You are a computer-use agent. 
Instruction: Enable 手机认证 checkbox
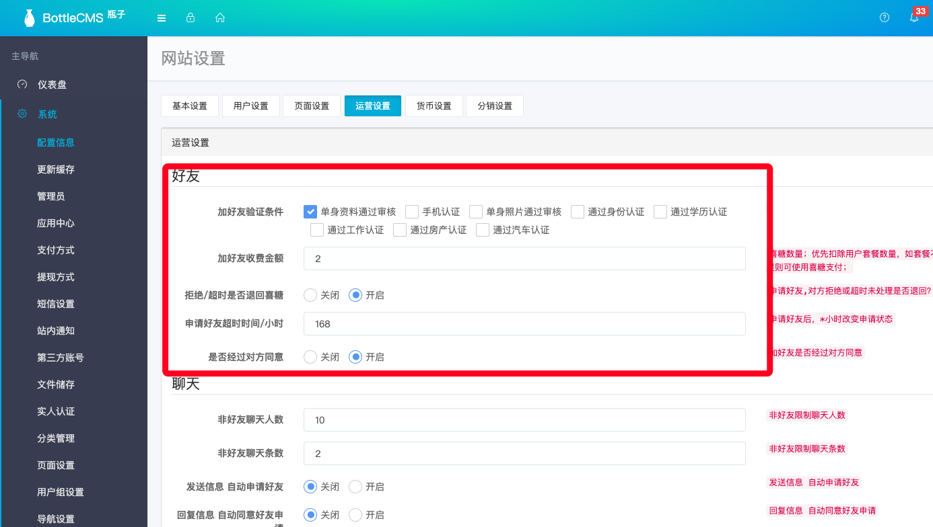412,212
